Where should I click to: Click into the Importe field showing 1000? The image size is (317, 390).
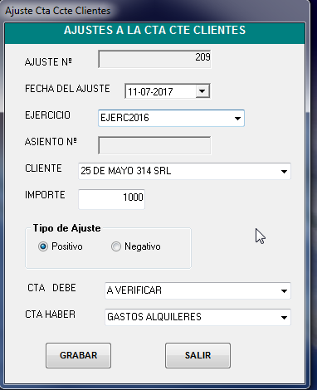pyautogui.click(x=111, y=199)
